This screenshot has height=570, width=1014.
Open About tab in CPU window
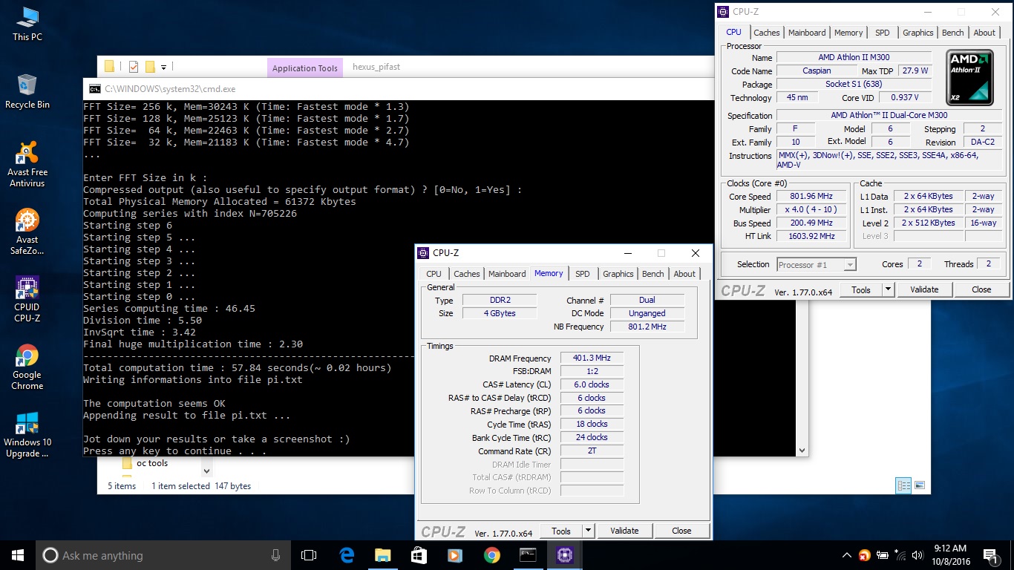coord(984,33)
